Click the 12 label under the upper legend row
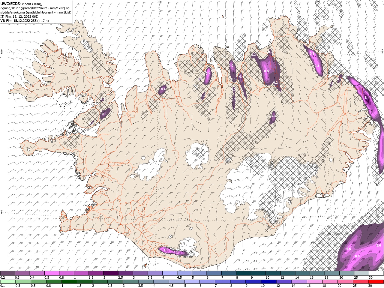 (282, 277)
